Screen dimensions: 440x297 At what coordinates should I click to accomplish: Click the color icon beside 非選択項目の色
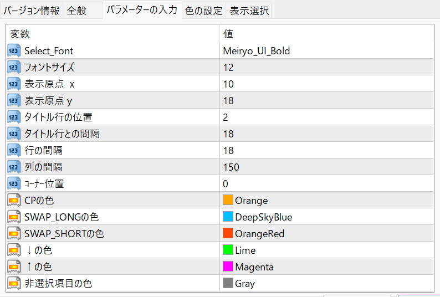coord(14,284)
